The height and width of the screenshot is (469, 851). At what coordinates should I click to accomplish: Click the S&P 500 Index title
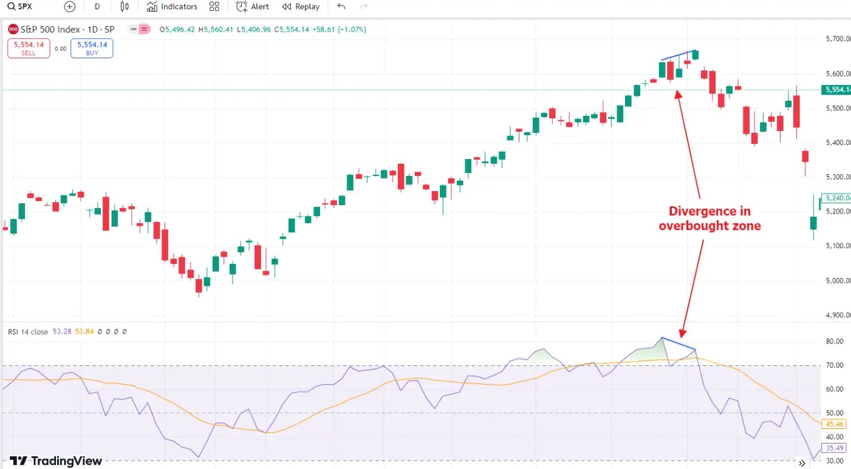[x=67, y=29]
